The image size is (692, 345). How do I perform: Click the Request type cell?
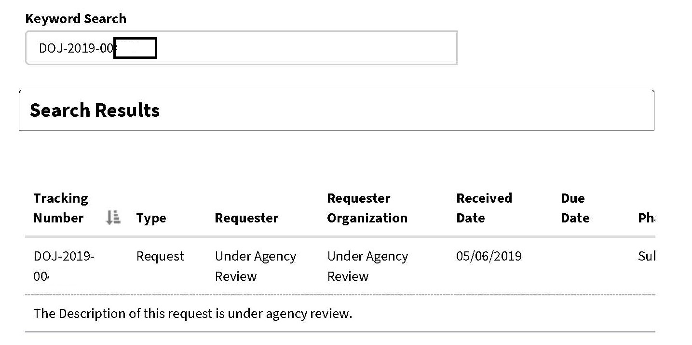click(x=160, y=256)
